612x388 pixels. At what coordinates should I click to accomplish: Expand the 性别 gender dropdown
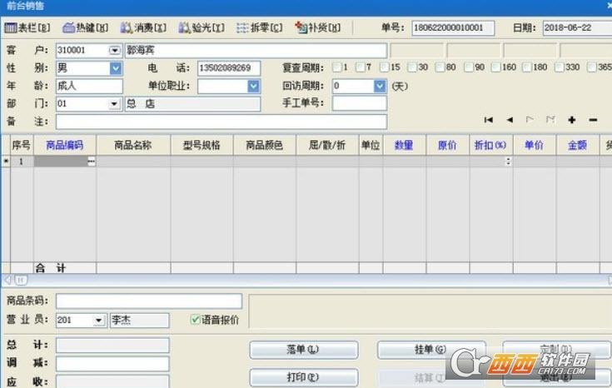(x=116, y=67)
